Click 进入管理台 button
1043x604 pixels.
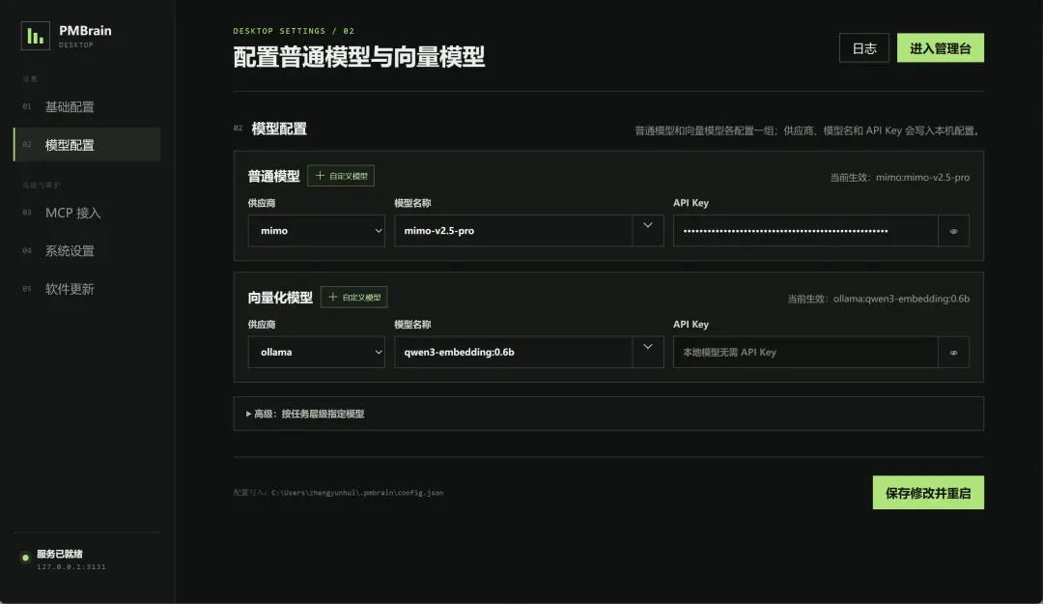click(941, 48)
